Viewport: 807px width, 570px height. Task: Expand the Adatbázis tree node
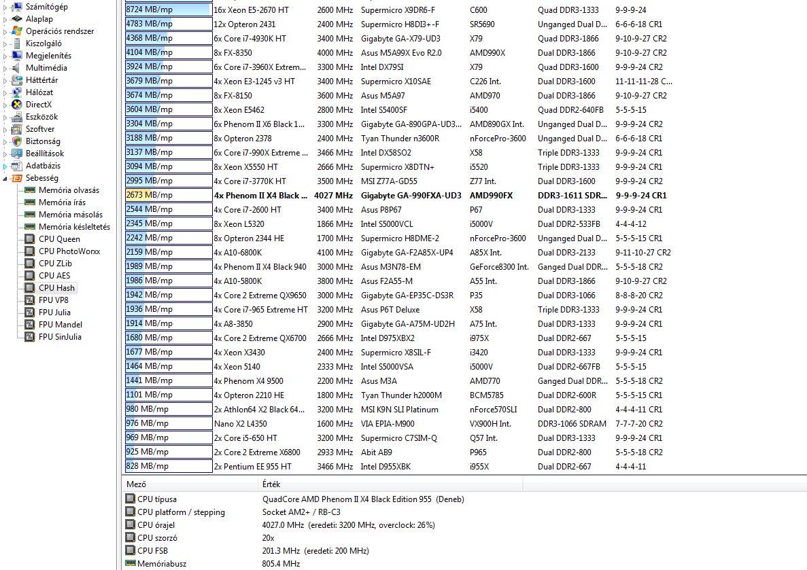tap(5, 166)
